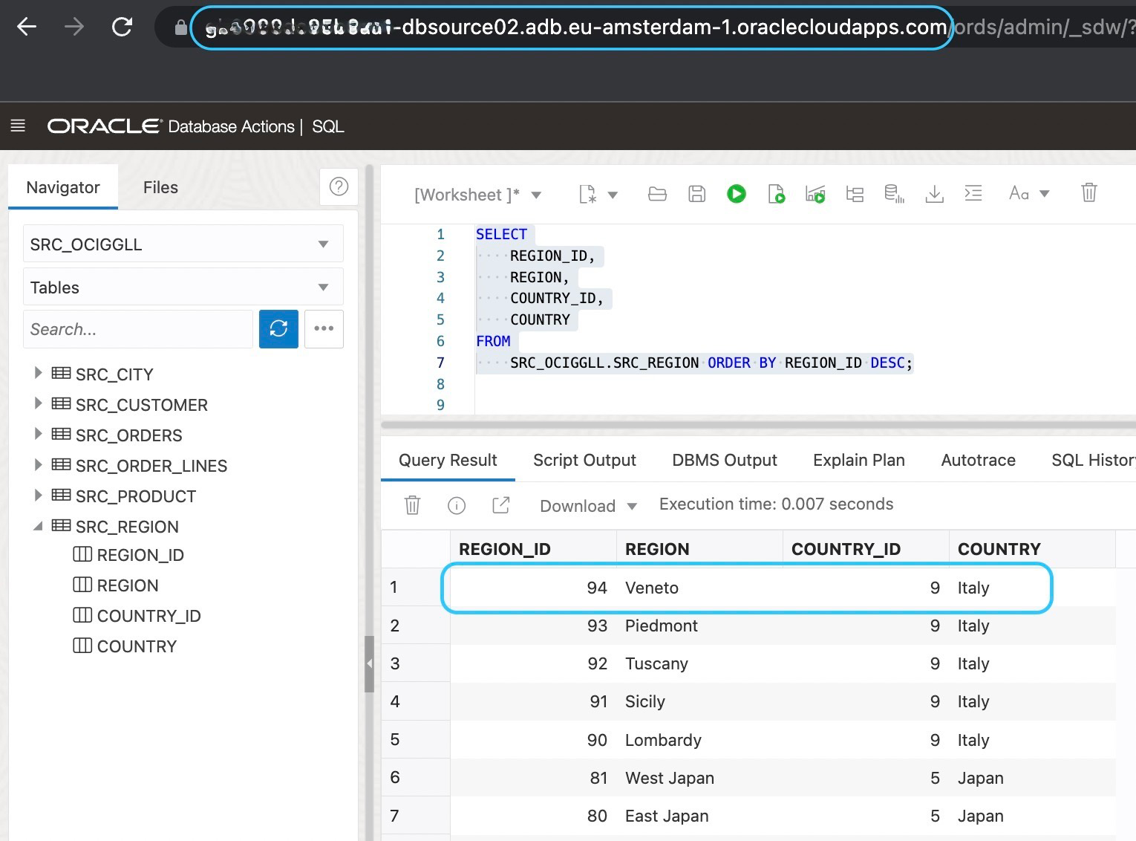Sort by the COUNTRY_ID column header
The image size is (1136, 841).
pos(866,549)
